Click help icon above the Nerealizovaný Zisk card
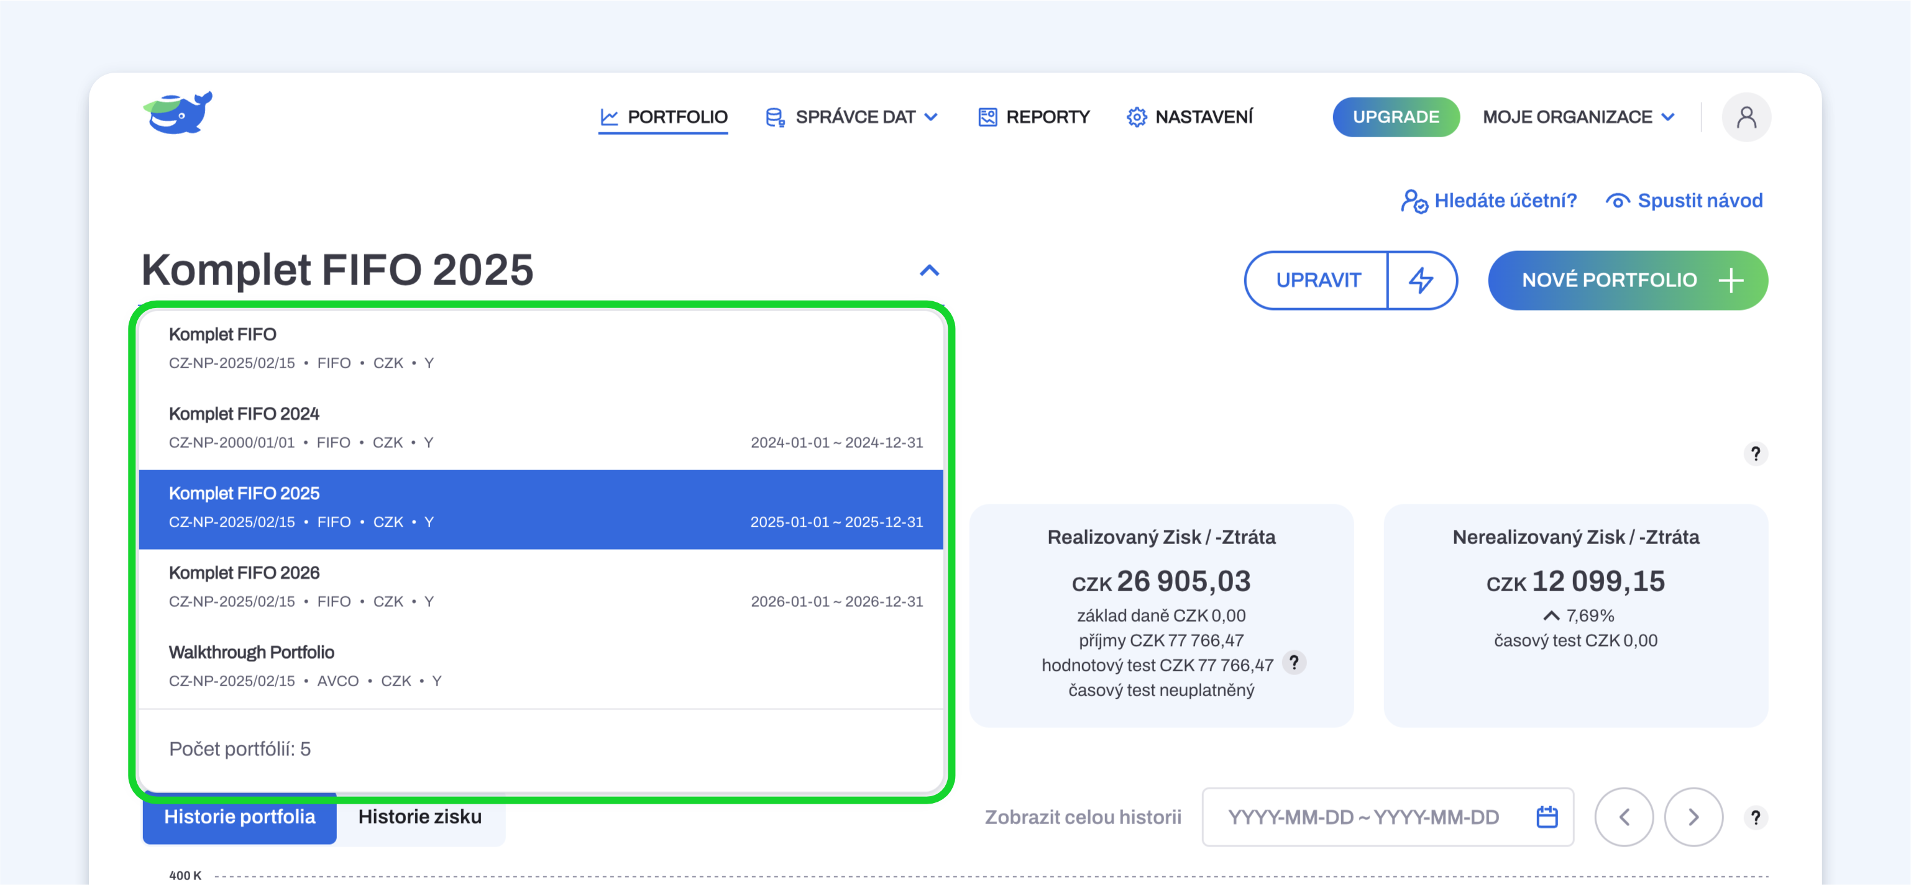Image resolution: width=1911 pixels, height=885 pixels. click(1755, 453)
